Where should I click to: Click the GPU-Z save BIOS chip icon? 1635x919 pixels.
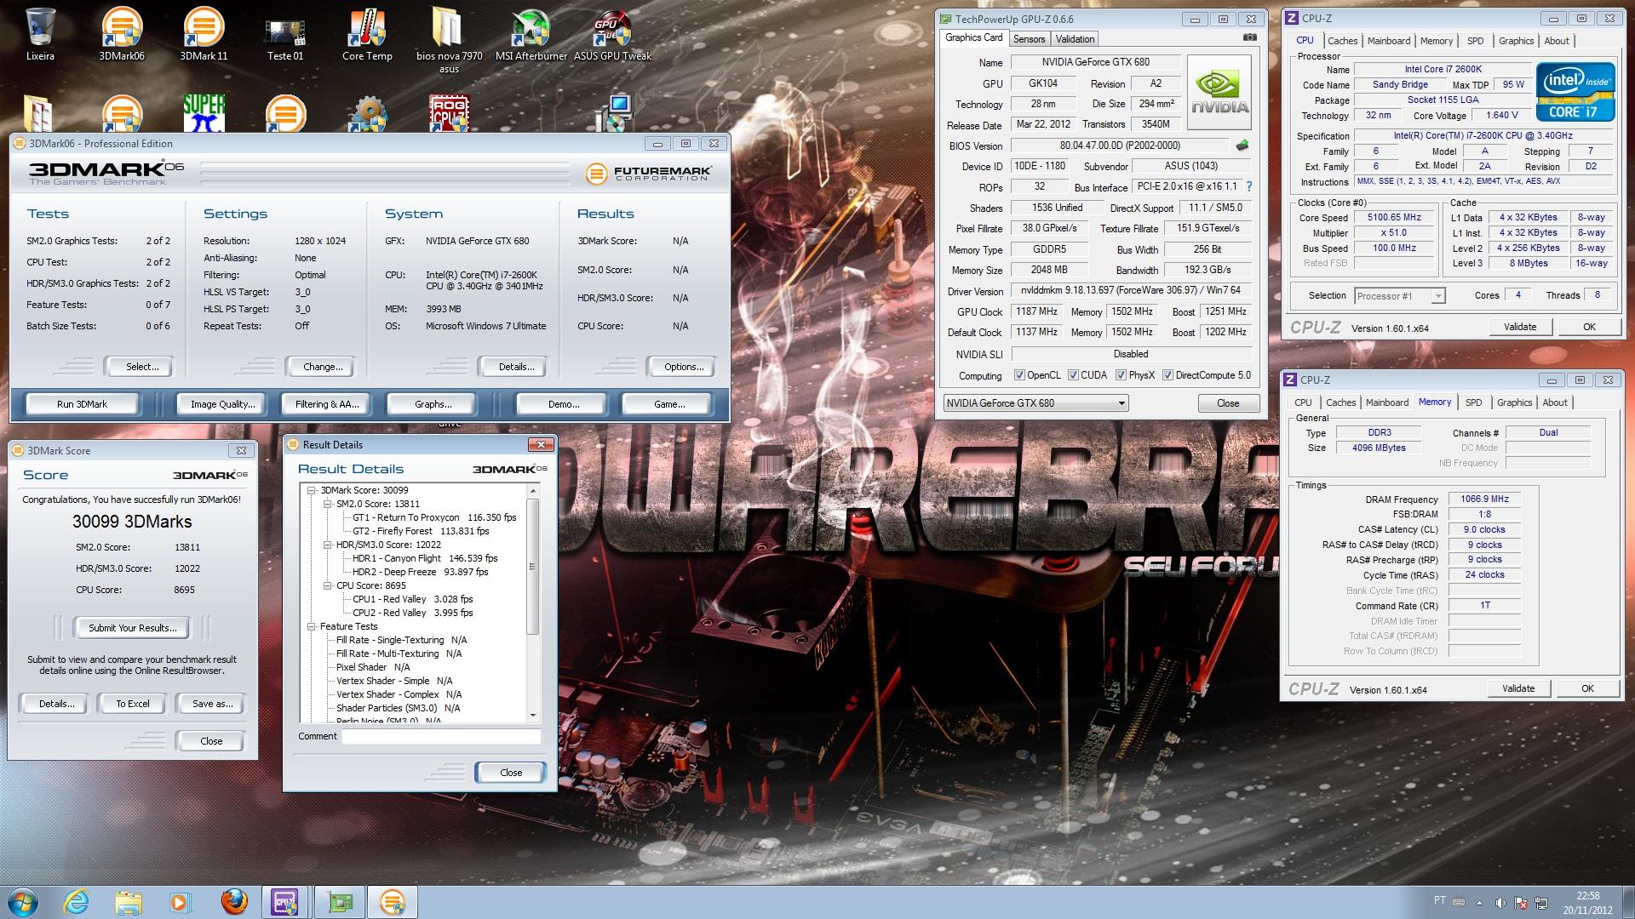(x=1242, y=146)
